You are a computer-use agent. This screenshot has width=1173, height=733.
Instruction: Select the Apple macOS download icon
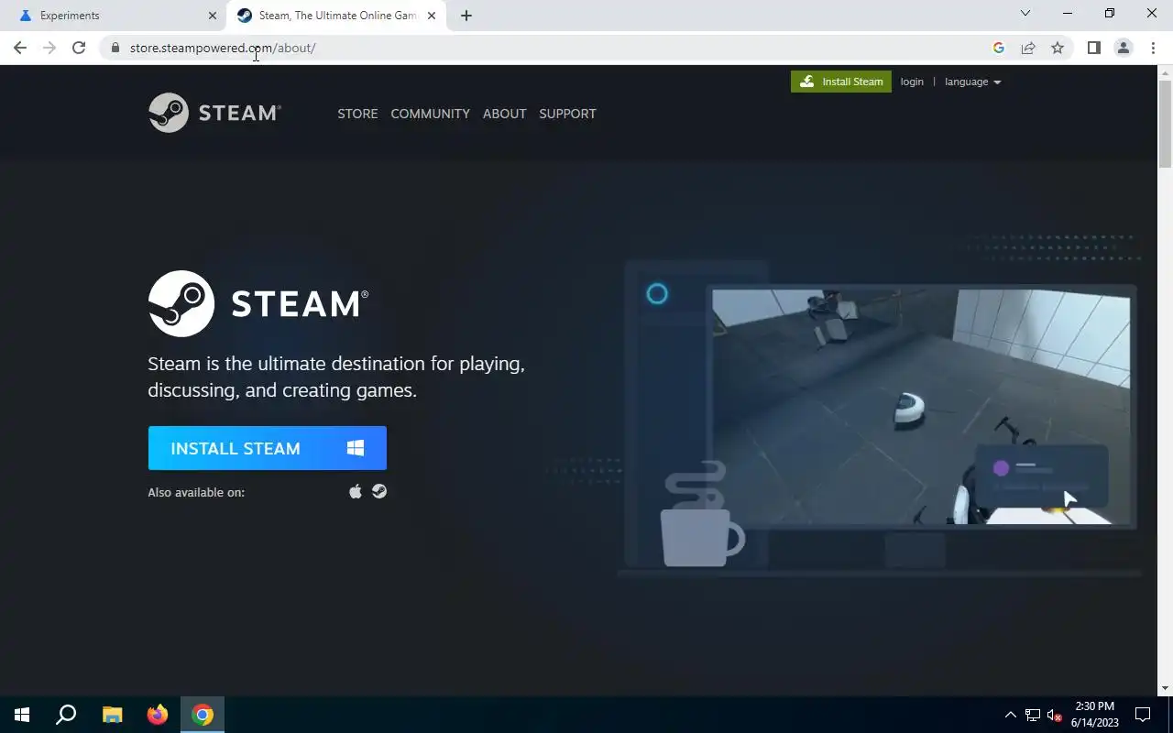click(356, 492)
